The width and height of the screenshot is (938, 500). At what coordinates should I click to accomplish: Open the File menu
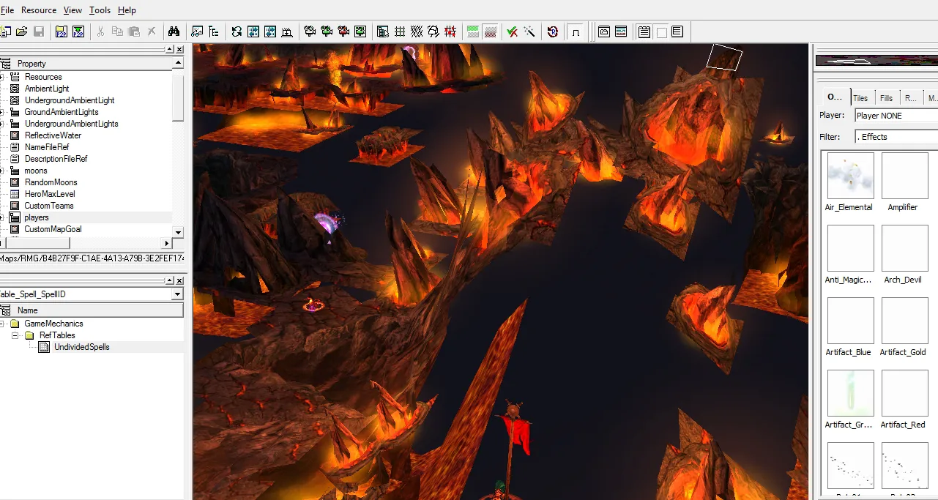pos(7,10)
